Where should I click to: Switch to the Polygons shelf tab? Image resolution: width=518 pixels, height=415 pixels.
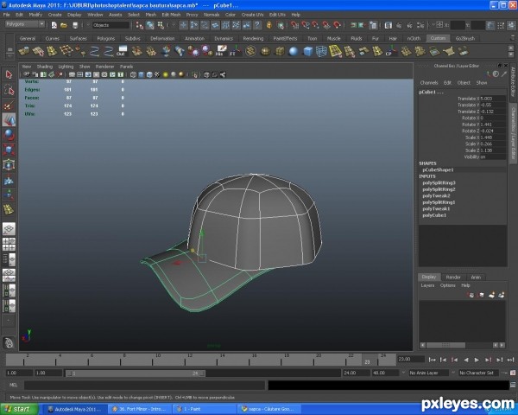pos(105,38)
